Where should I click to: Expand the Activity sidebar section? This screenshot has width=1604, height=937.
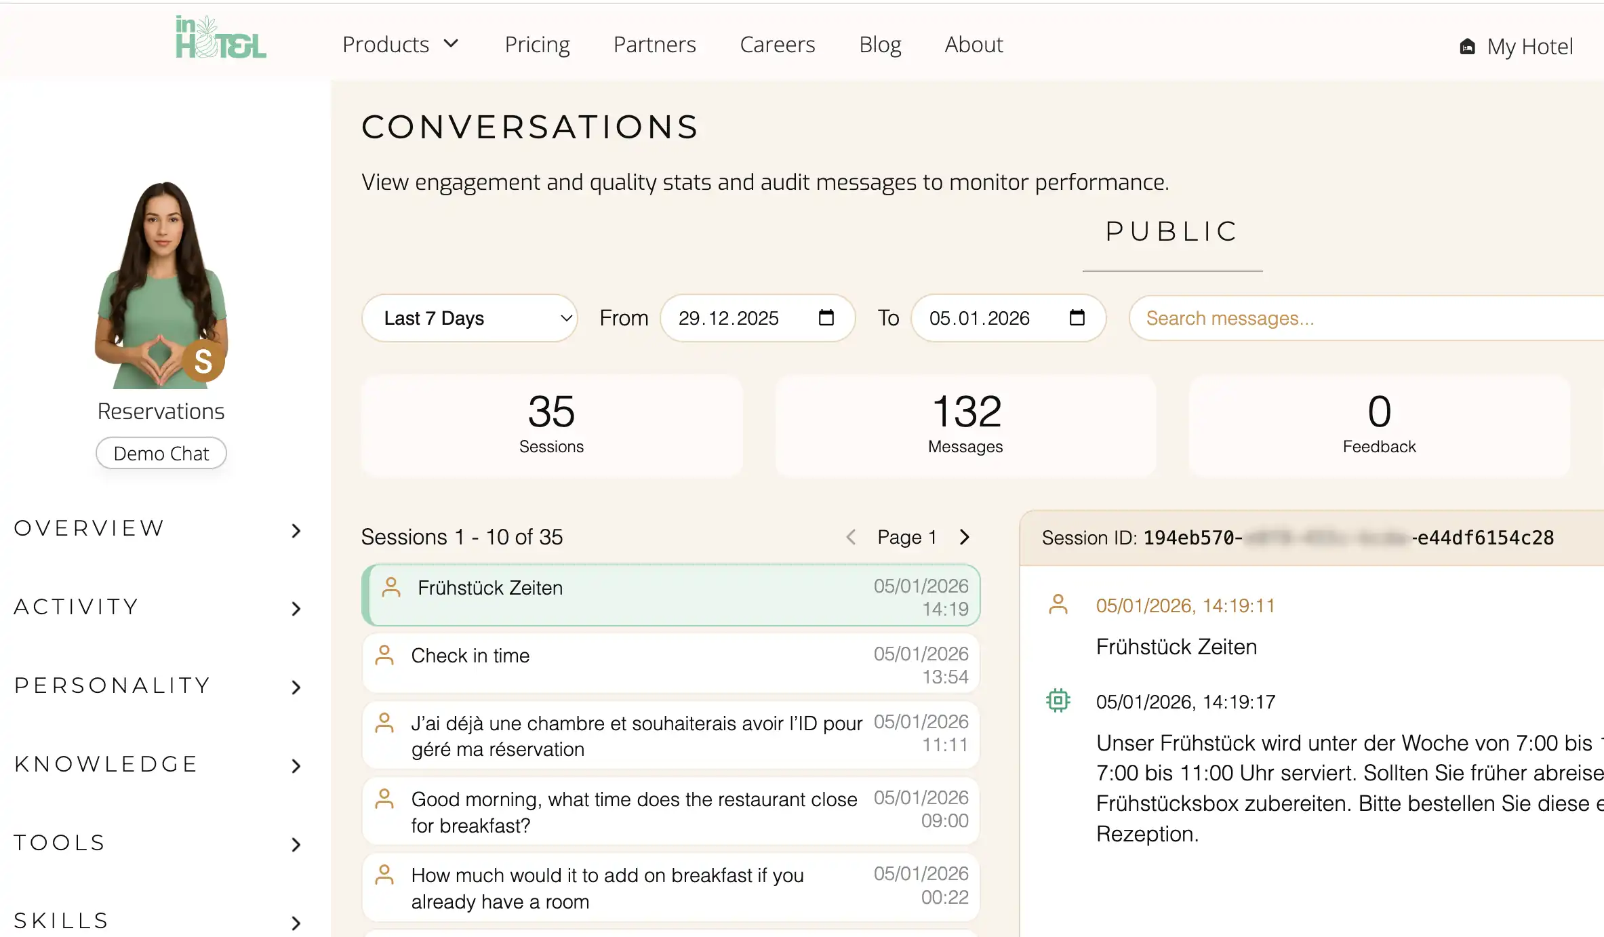point(157,607)
